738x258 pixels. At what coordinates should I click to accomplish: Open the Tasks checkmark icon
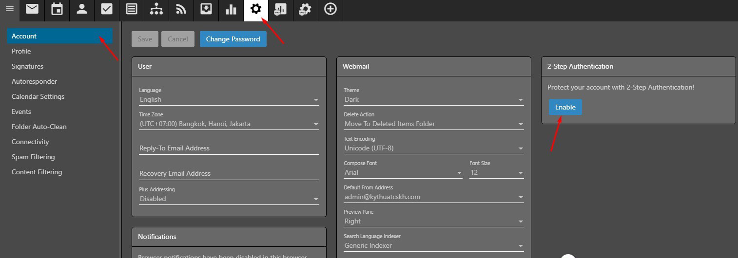107,9
